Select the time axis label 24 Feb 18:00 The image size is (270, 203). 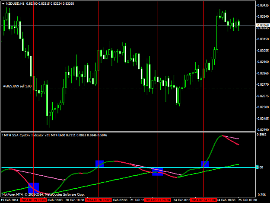[x=226, y=200]
